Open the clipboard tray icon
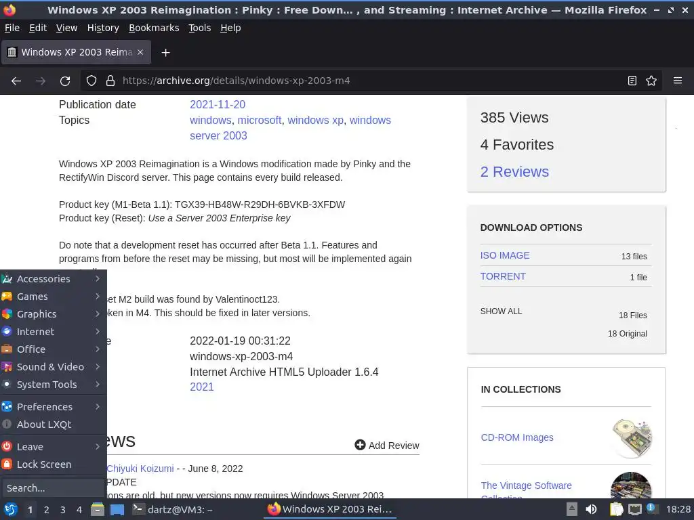The width and height of the screenshot is (694, 520). (x=616, y=509)
